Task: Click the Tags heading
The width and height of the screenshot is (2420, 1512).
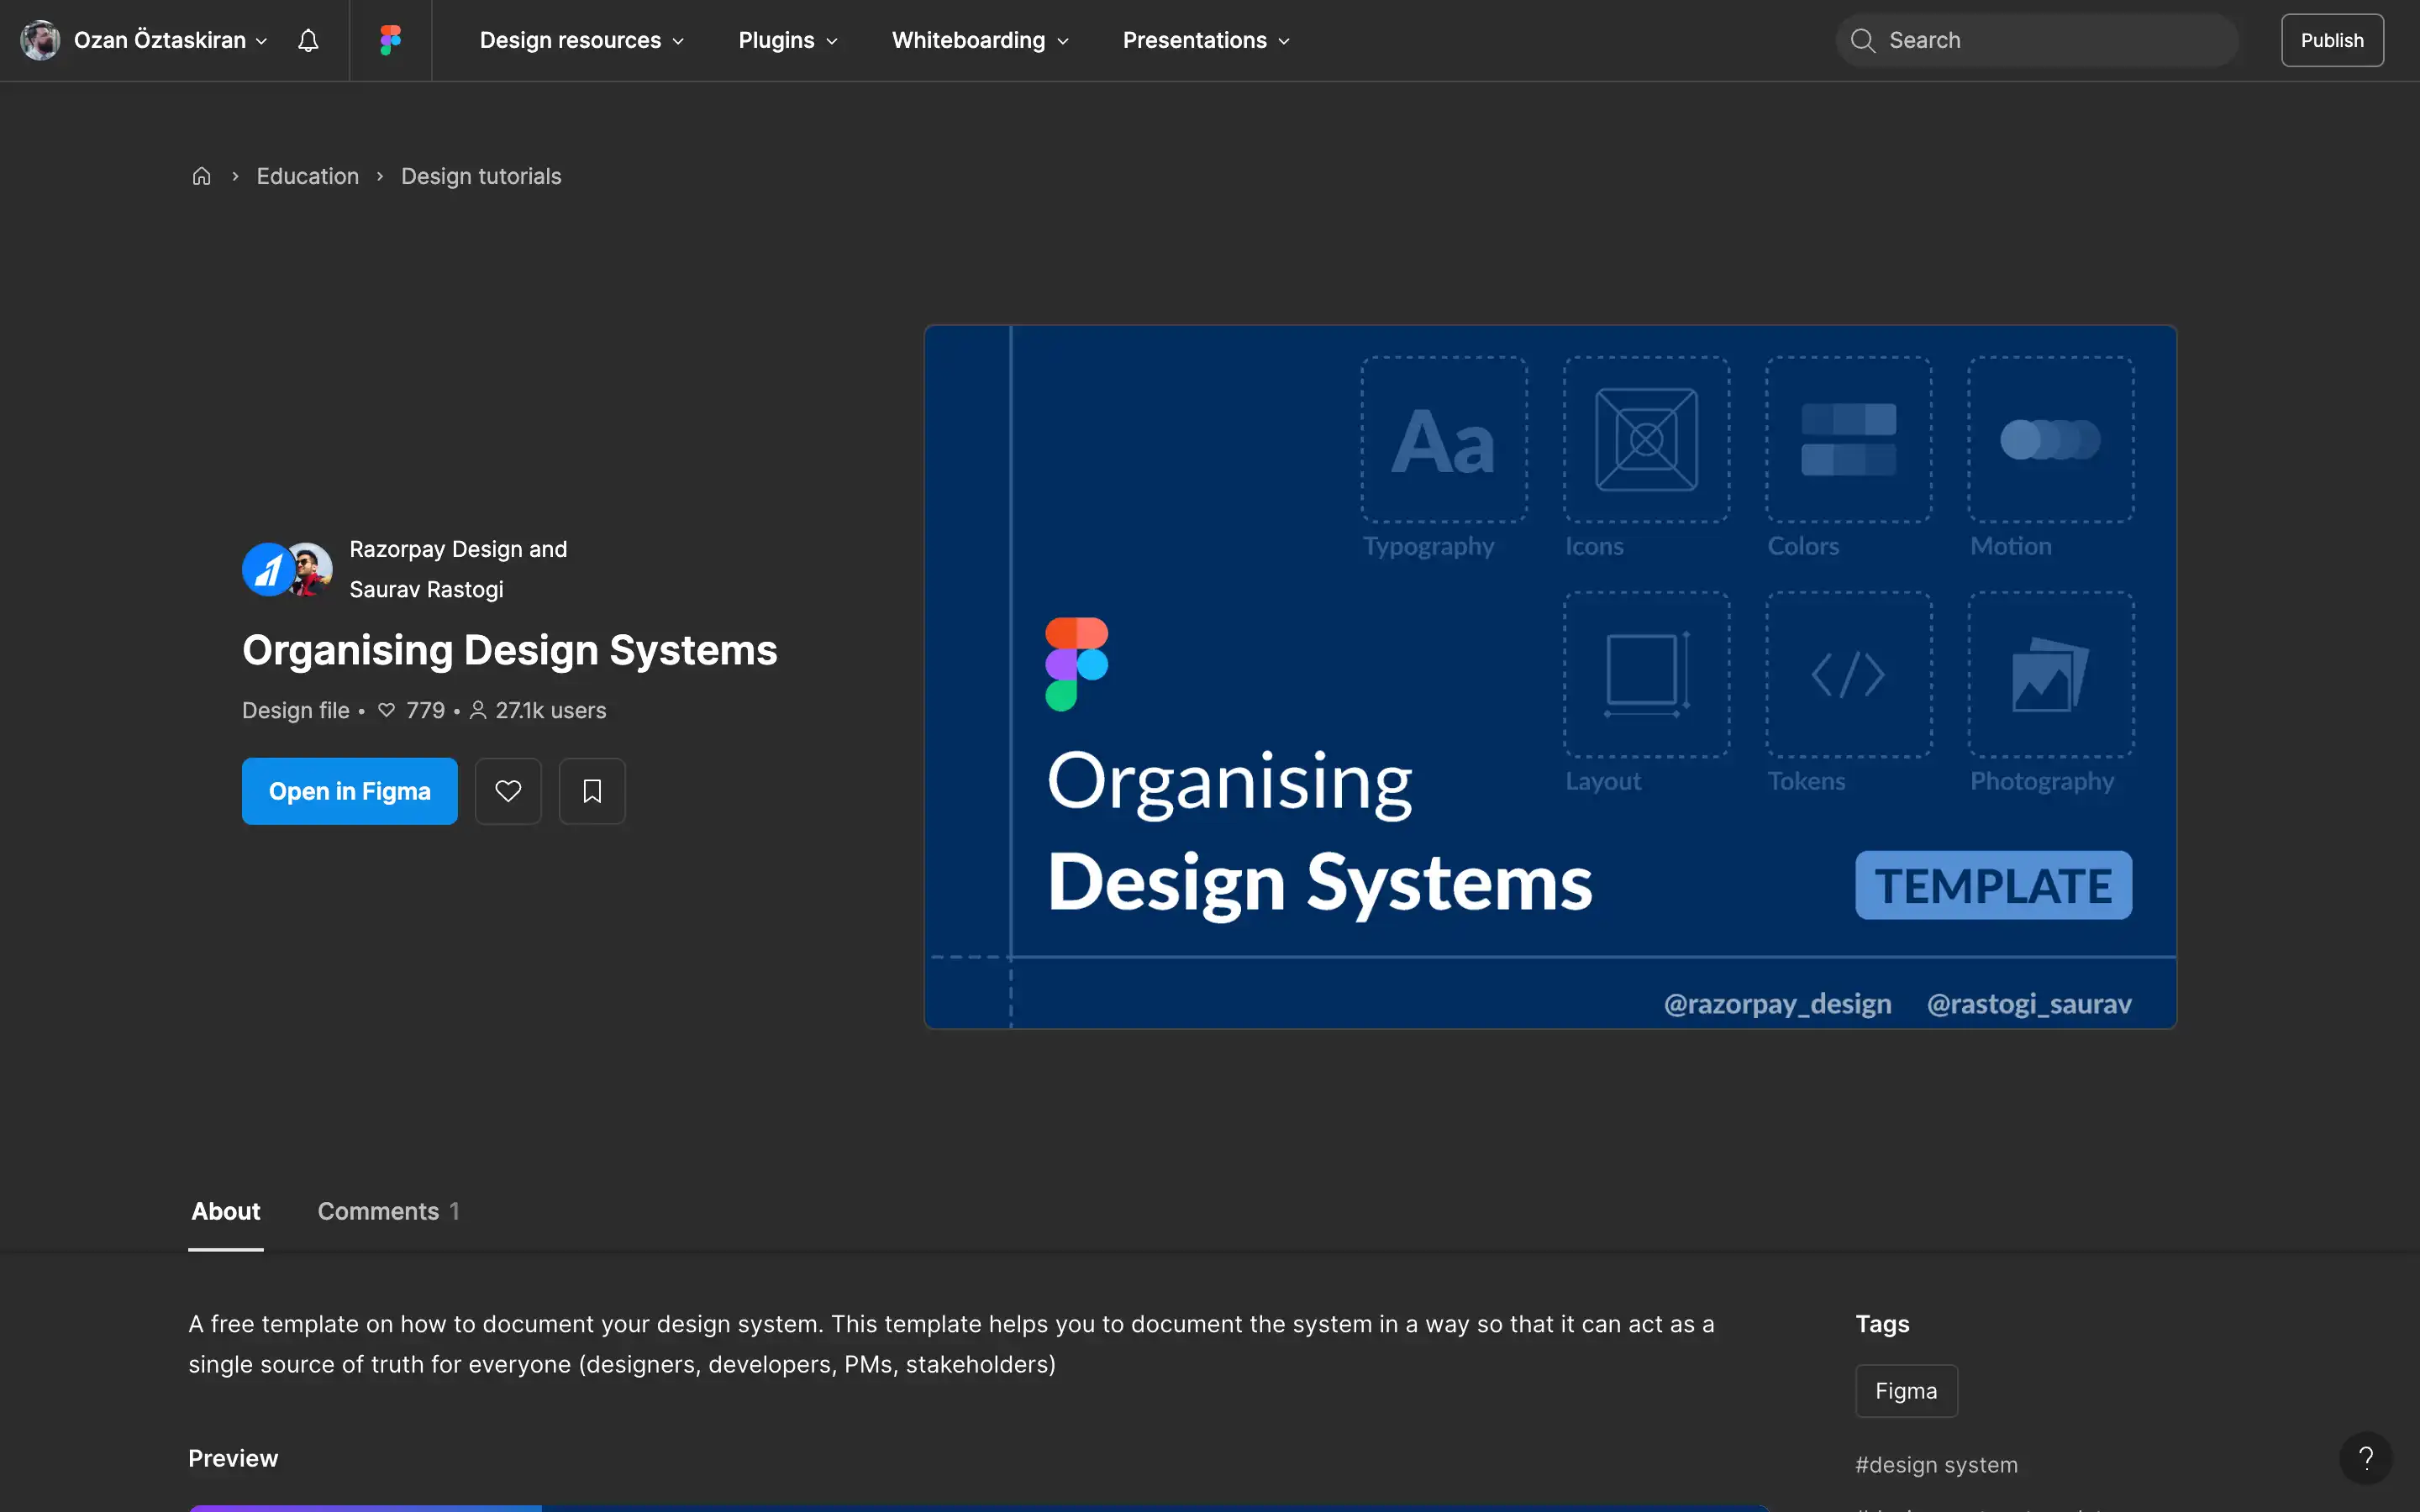Action: (1882, 1324)
